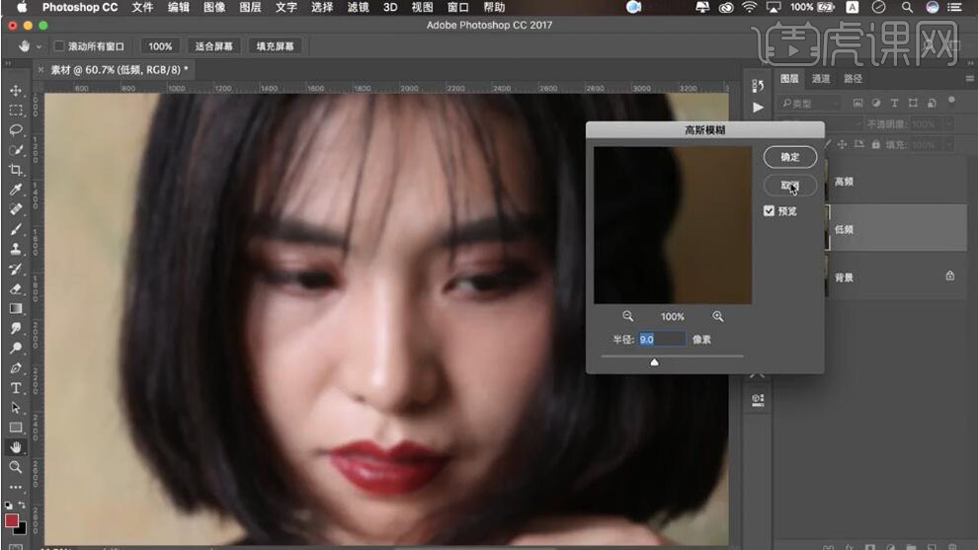Select the Horizontal Type tool
Screen dimensions: 978x550
pos(16,387)
